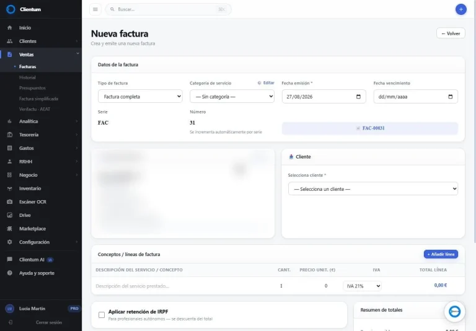Click Lucia Martin user avatar
Image resolution: width=476 pixels, height=331 pixels.
click(10, 309)
